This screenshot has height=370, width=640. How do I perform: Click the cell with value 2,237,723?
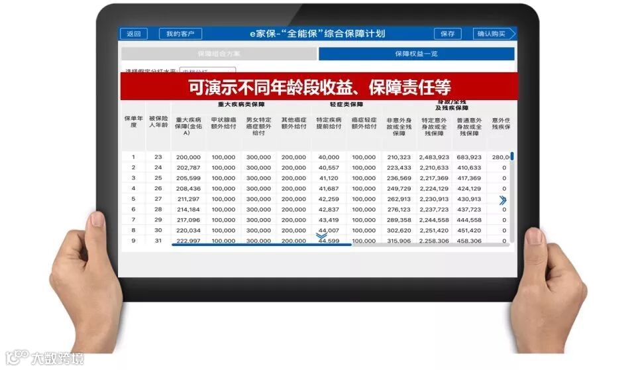coord(434,210)
